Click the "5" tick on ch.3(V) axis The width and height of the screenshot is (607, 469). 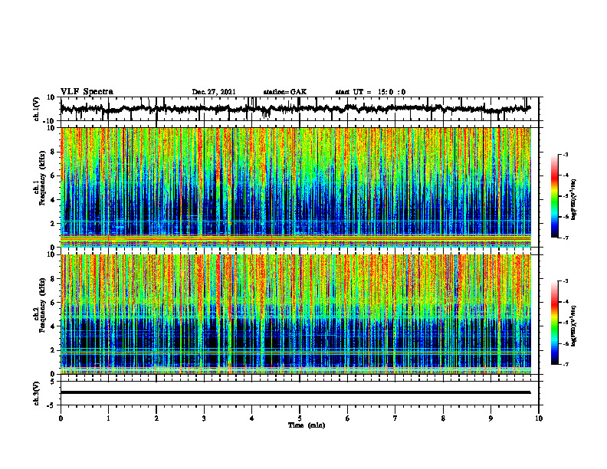(54, 381)
